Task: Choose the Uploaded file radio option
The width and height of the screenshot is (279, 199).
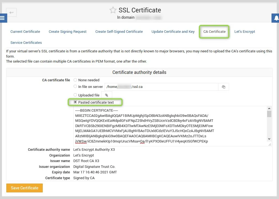Action: pos(75,95)
